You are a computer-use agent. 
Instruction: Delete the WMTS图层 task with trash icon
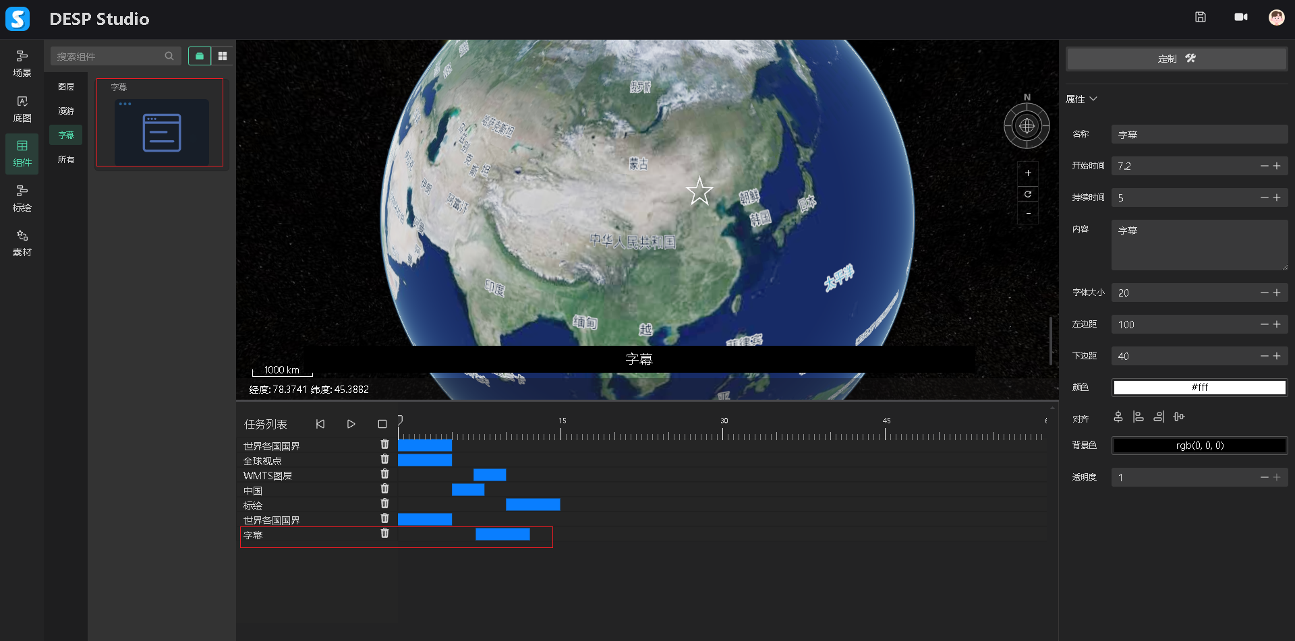click(x=384, y=474)
